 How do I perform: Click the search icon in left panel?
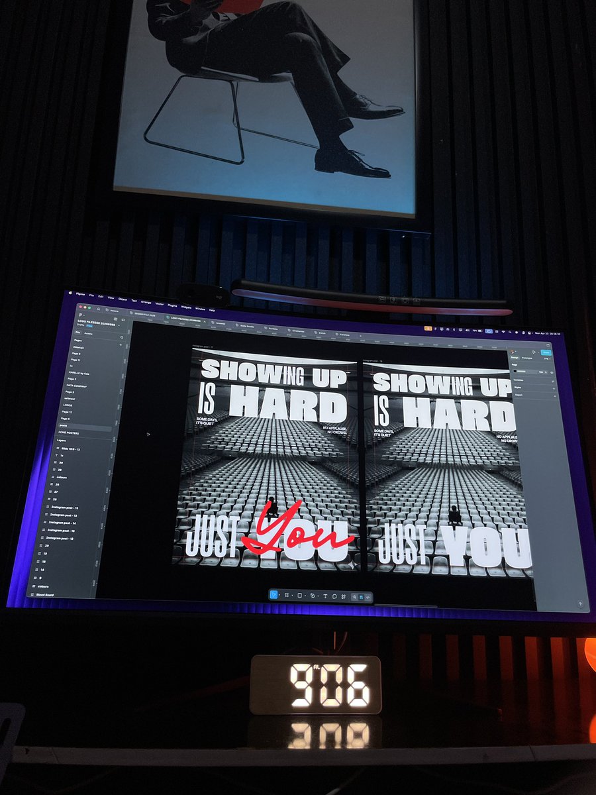pyautogui.click(x=122, y=337)
